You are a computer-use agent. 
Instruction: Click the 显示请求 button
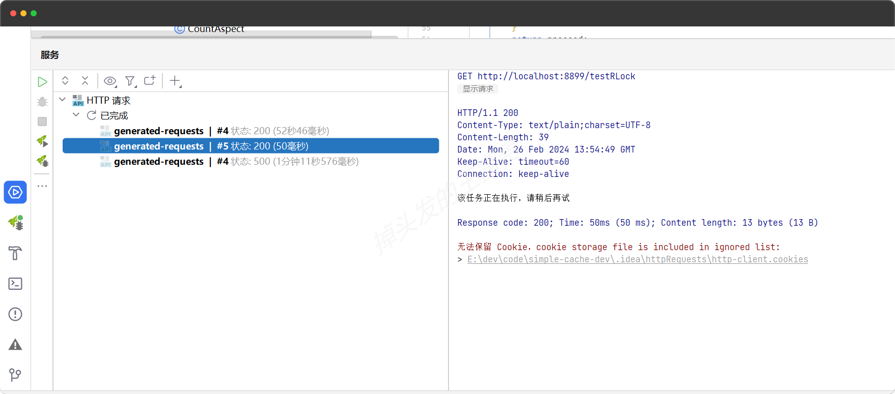pos(478,89)
